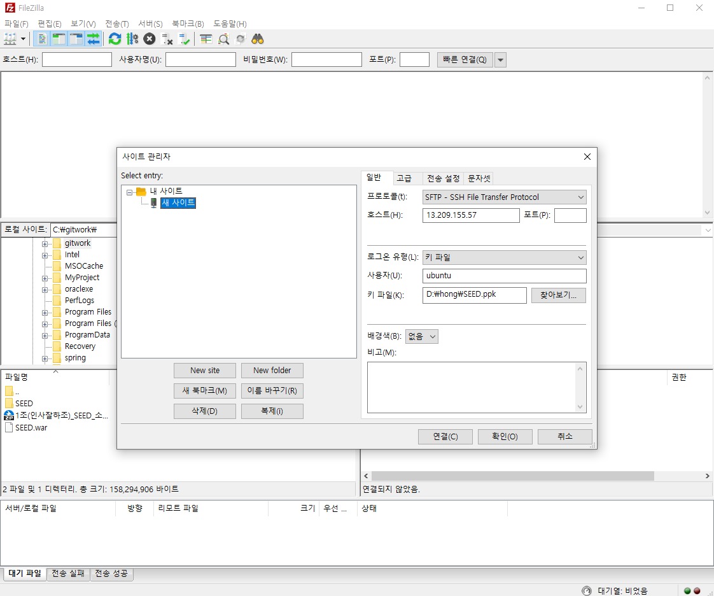Click the binoculars file search icon
The width and height of the screenshot is (714, 596).
tap(258, 39)
